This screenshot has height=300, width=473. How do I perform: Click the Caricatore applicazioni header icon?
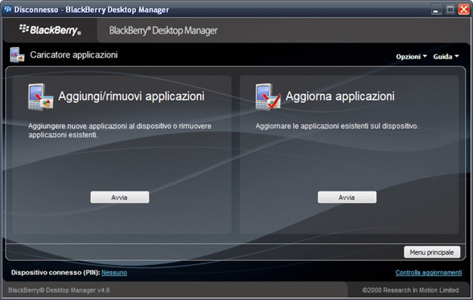pyautogui.click(x=17, y=55)
